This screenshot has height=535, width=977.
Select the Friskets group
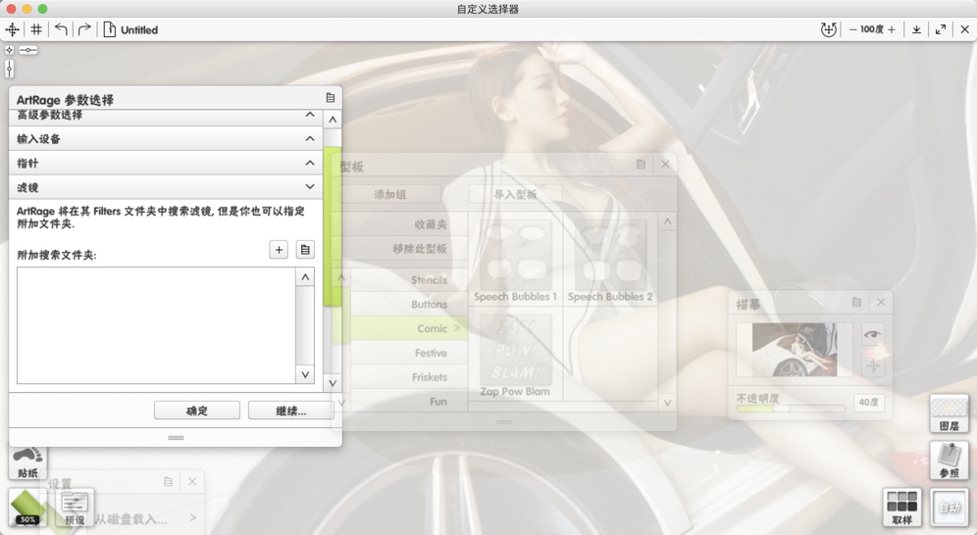point(409,377)
